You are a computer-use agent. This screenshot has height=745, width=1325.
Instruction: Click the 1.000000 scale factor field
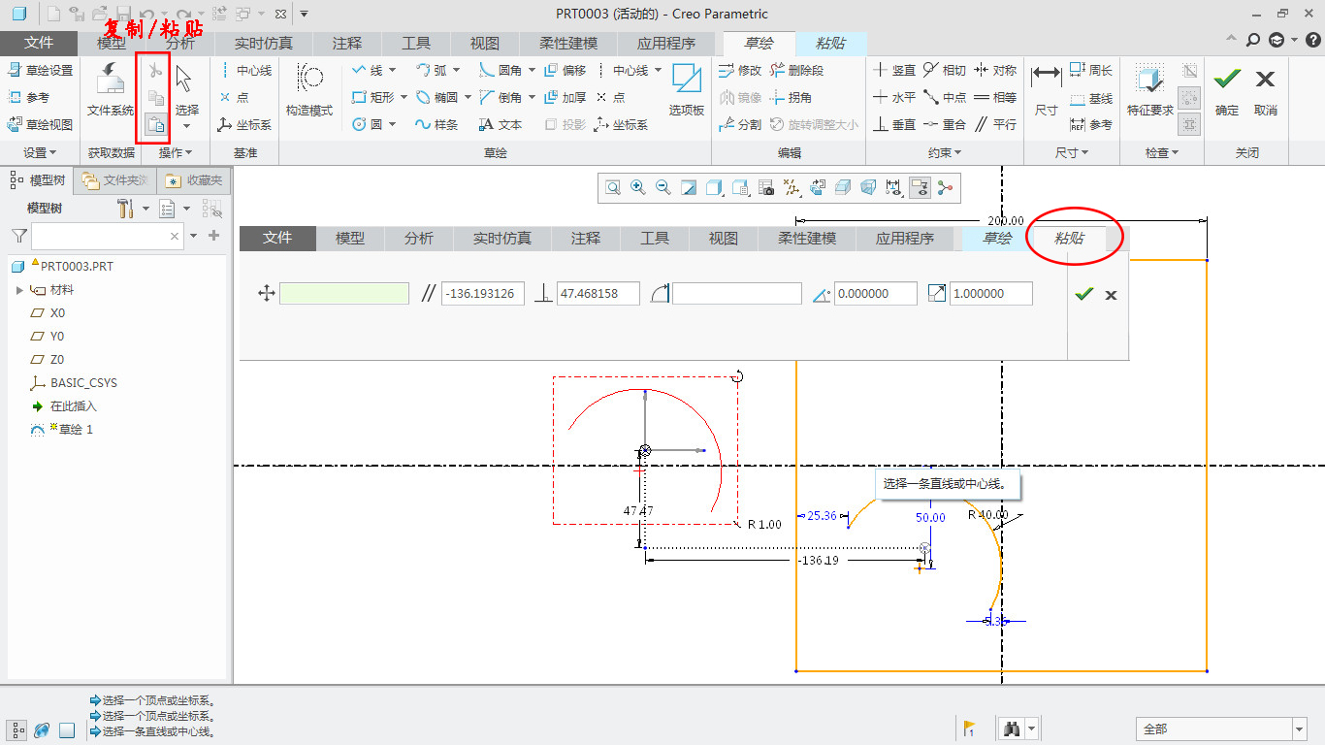(991, 294)
